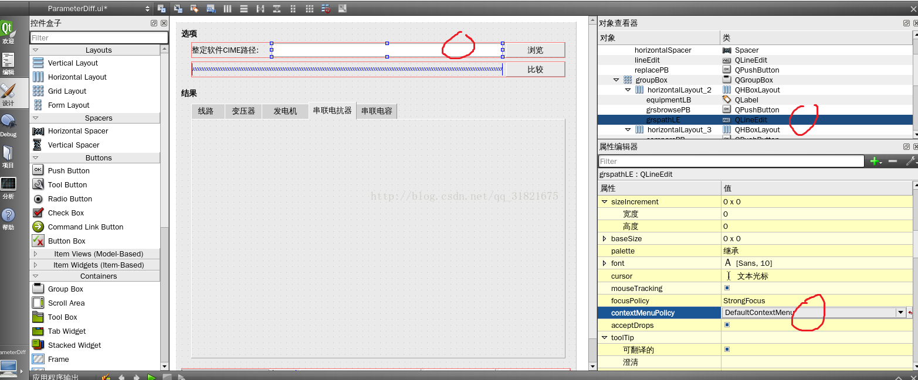Select equipmentLB in object inspector
This screenshot has height=380, width=918.
click(669, 100)
